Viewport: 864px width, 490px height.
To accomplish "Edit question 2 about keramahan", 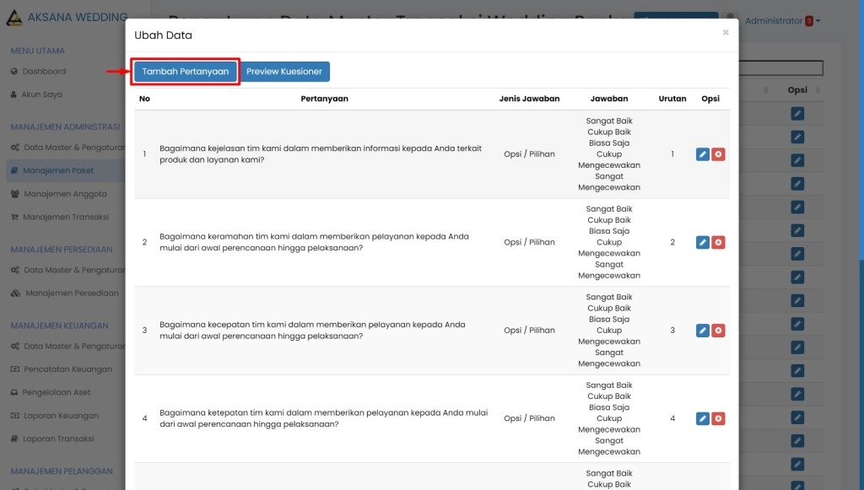I will tap(702, 242).
